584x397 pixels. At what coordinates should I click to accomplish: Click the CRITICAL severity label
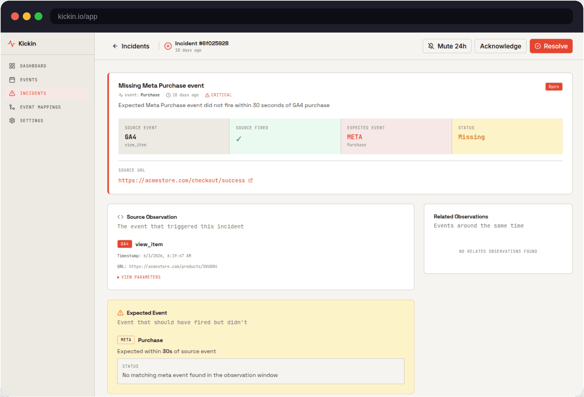pyautogui.click(x=221, y=95)
